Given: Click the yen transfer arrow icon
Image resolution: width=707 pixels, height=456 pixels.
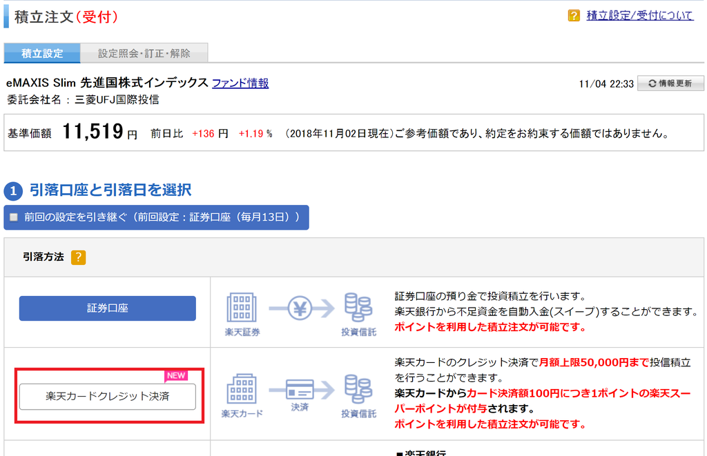Looking at the screenshot, I should tap(302, 308).
